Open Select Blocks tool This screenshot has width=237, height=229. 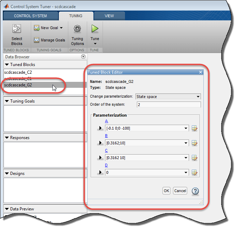pyautogui.click(x=17, y=35)
